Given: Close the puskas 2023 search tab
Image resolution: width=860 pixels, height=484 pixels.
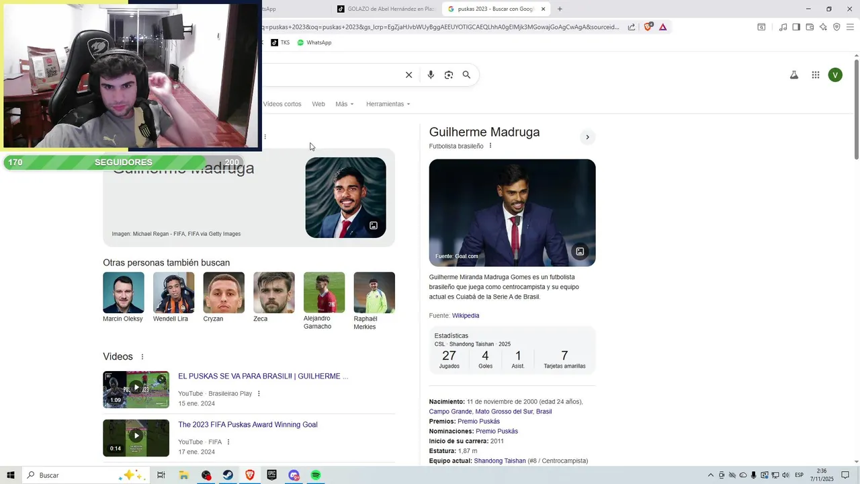Looking at the screenshot, I should 543,9.
